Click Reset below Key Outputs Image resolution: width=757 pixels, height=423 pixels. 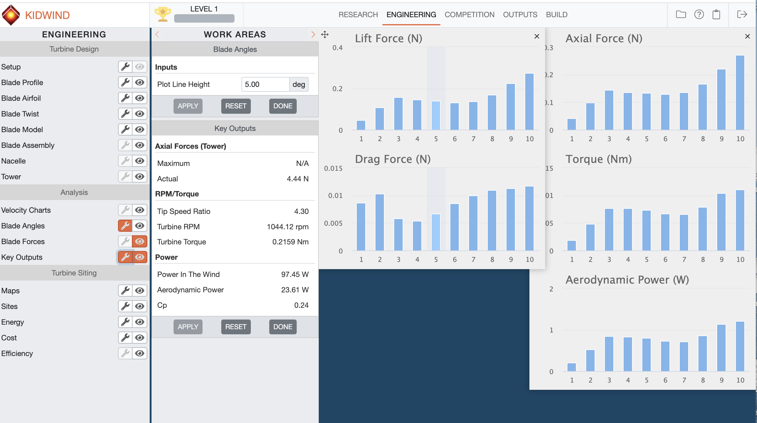236,327
